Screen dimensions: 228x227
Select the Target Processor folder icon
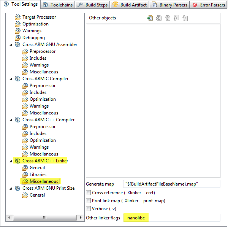[17, 17]
